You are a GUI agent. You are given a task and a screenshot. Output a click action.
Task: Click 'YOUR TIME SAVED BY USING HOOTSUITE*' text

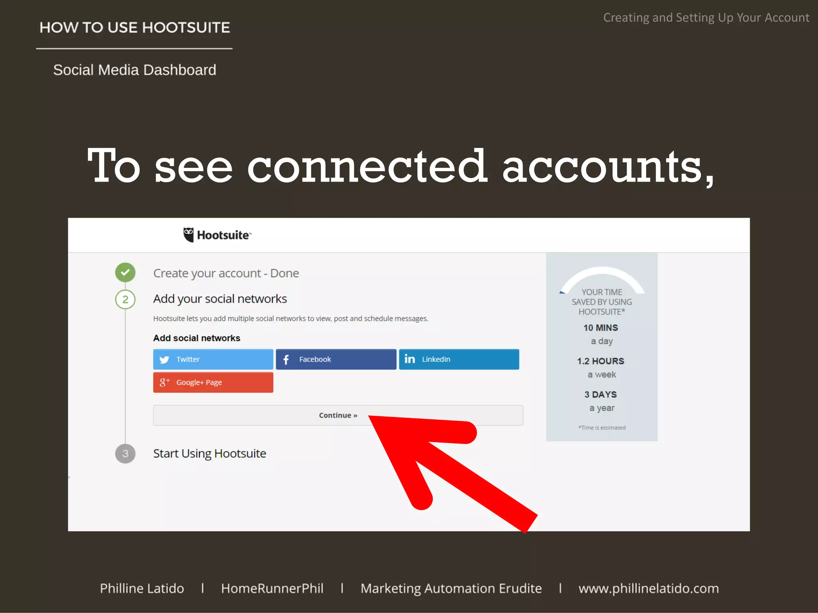pos(602,302)
